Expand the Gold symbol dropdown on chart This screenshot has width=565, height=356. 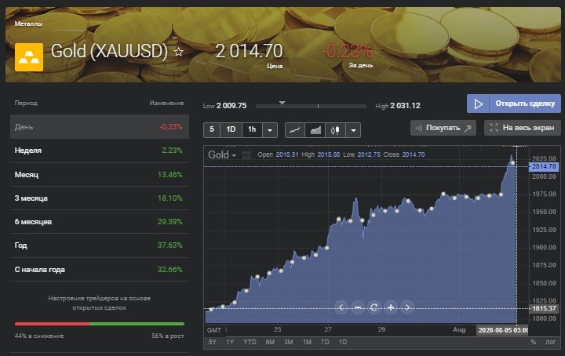click(x=234, y=155)
